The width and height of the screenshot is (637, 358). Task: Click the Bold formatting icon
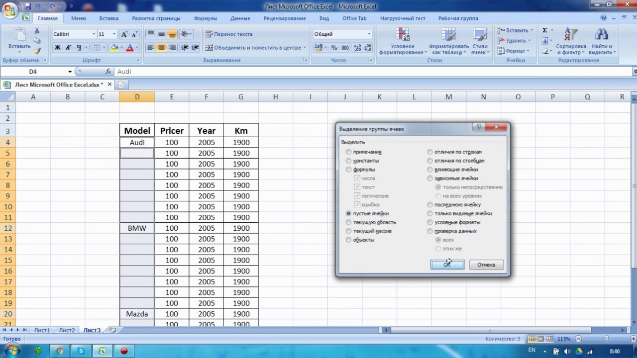click(x=57, y=48)
